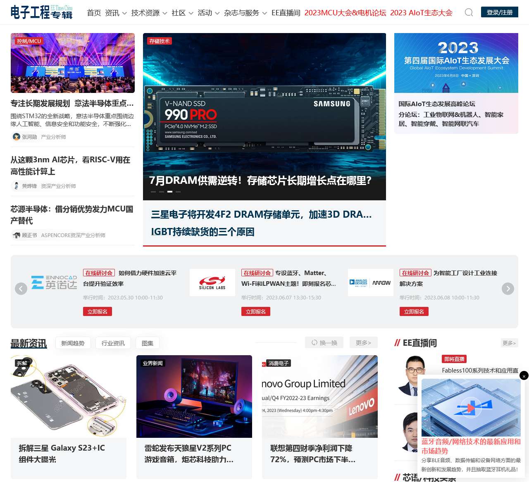Open 联想第四财季净利润下降 article title
This screenshot has width=529, height=482.
tap(313, 454)
